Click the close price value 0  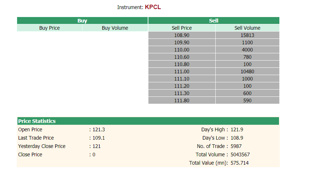94,155
